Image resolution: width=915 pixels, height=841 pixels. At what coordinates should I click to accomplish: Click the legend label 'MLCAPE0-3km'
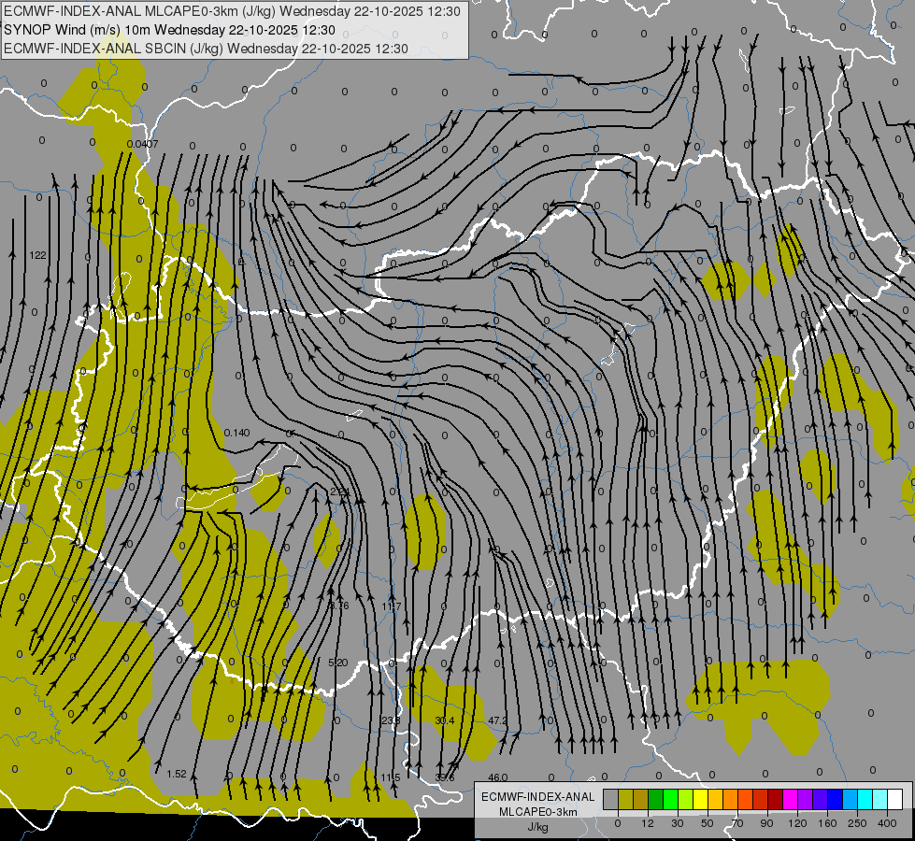point(537,812)
